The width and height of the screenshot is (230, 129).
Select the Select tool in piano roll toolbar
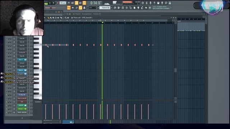click(x=63, y=18)
